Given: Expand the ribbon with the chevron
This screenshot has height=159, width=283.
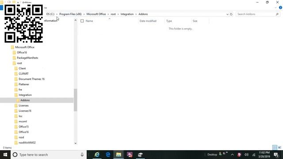Looking at the screenshot, I should 275,8.
